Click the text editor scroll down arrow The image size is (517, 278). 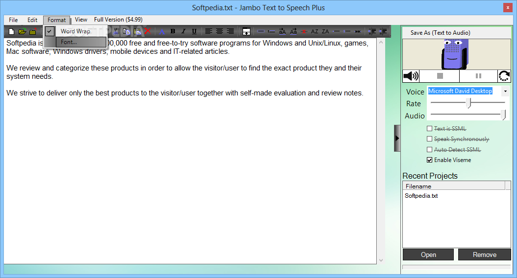381,260
